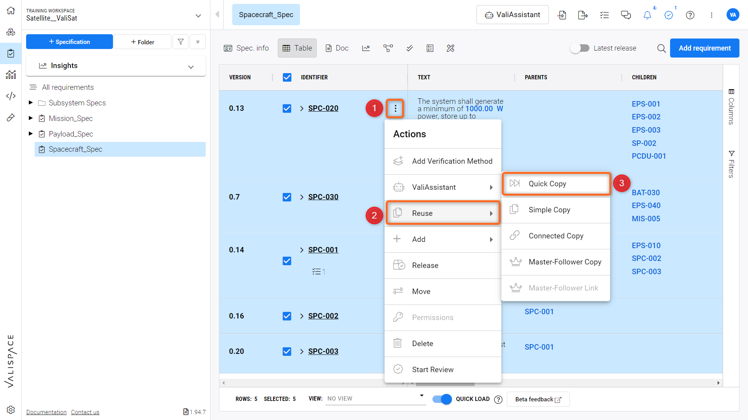748x420 pixels.
Task: Open the traceability tree view icon
Action: pyautogui.click(x=388, y=48)
